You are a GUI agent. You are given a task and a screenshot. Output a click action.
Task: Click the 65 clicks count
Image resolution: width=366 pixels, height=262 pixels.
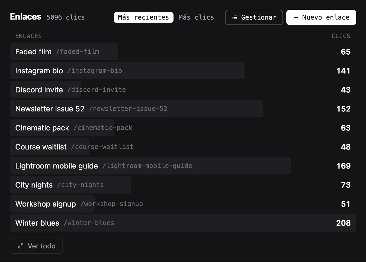tap(346, 52)
